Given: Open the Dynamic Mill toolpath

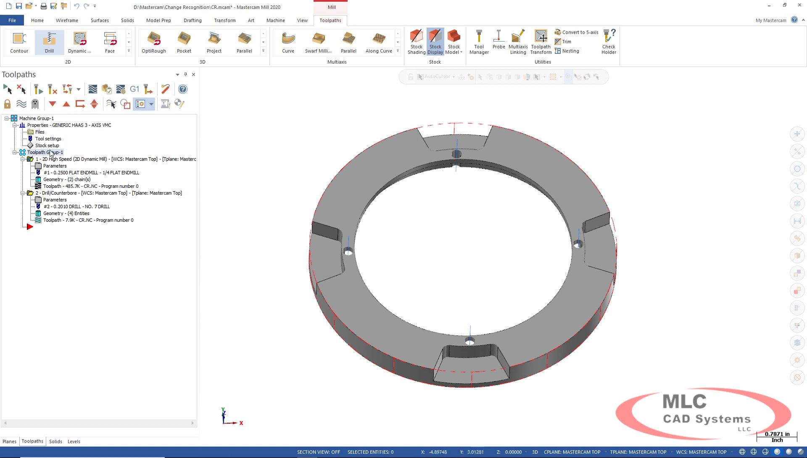Looking at the screenshot, I should pos(79,42).
